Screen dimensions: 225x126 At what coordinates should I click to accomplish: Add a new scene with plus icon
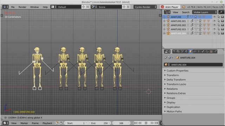(x=124, y=7)
